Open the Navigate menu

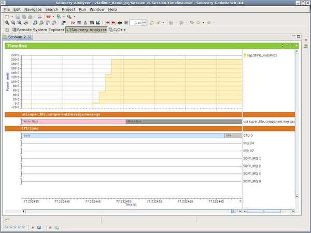(x=33, y=9)
